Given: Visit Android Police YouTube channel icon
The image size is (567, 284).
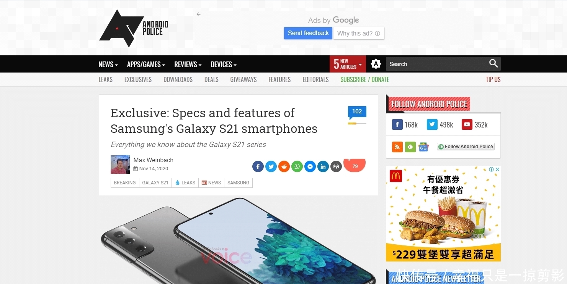Looking at the screenshot, I should 467,124.
